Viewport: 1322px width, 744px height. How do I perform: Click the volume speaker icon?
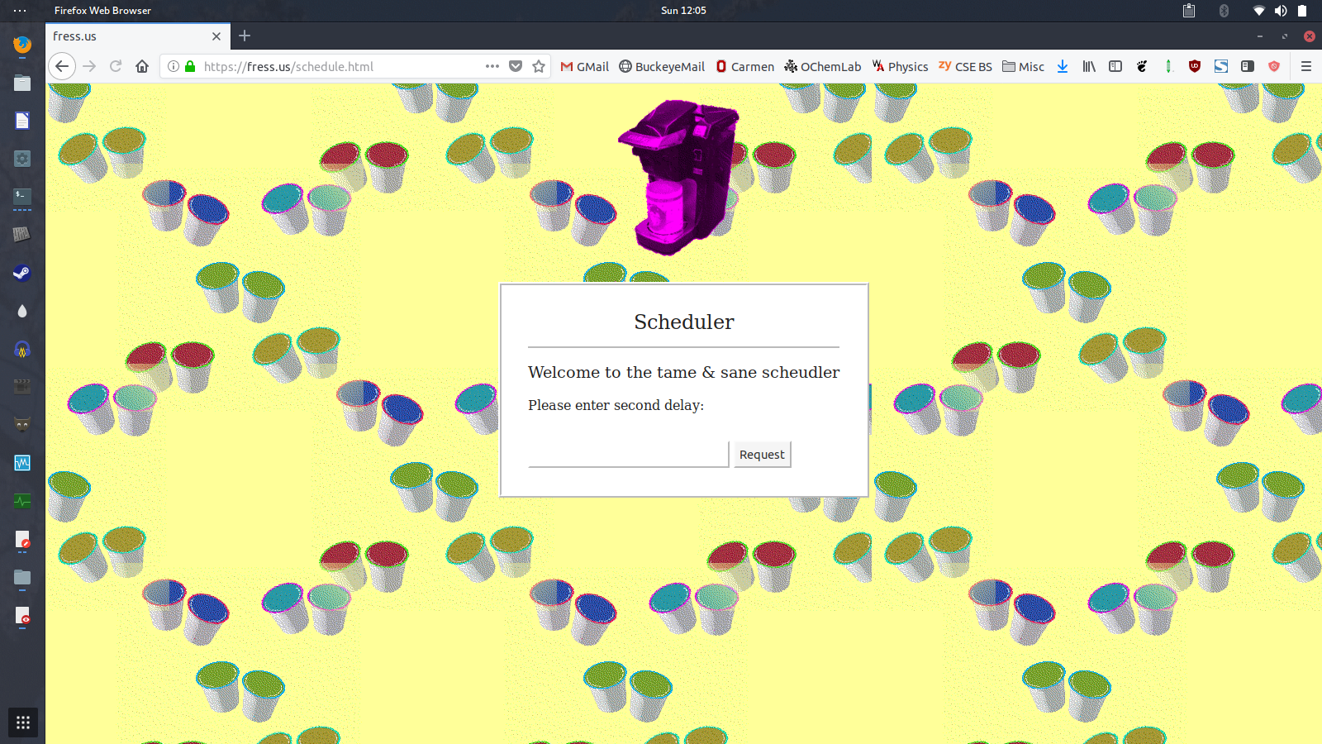click(x=1281, y=11)
